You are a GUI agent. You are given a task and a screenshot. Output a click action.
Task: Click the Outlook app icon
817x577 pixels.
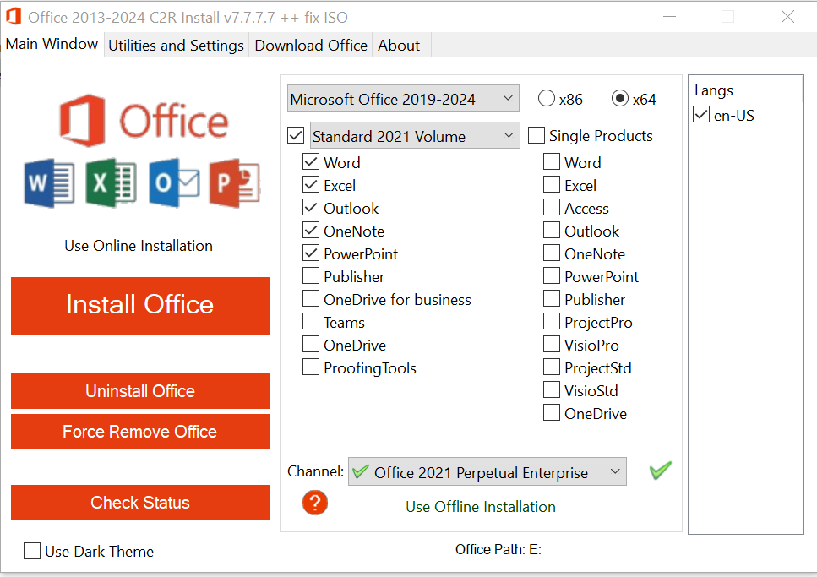click(174, 183)
